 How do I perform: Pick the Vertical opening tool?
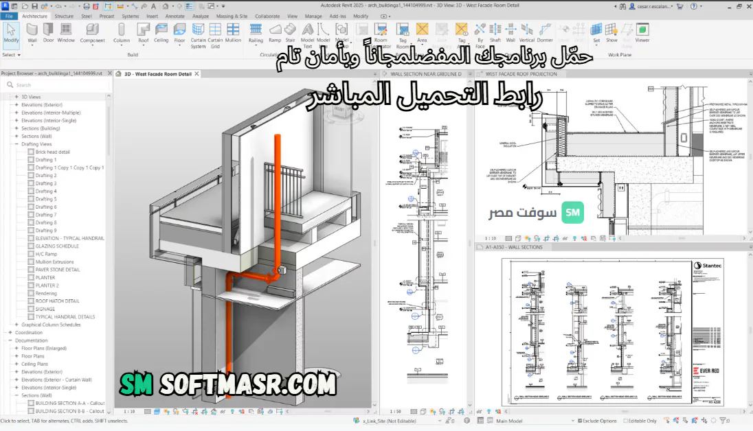tap(527, 34)
